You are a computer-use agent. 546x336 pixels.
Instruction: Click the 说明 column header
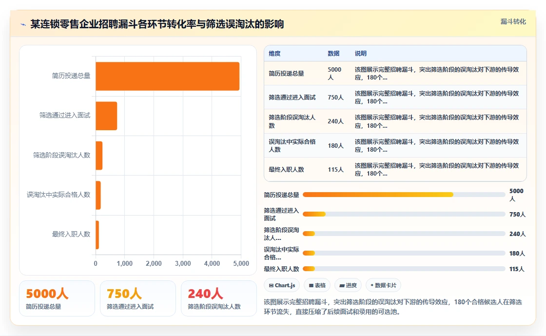pos(360,54)
